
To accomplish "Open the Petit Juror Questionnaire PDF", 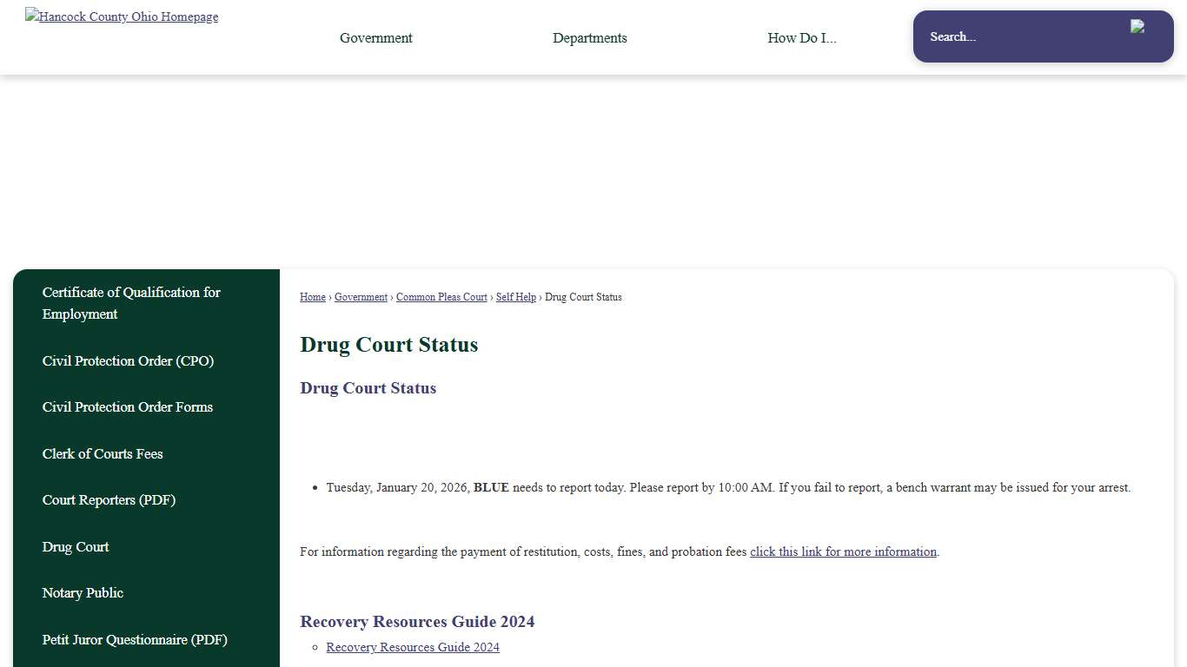I will 135,640.
